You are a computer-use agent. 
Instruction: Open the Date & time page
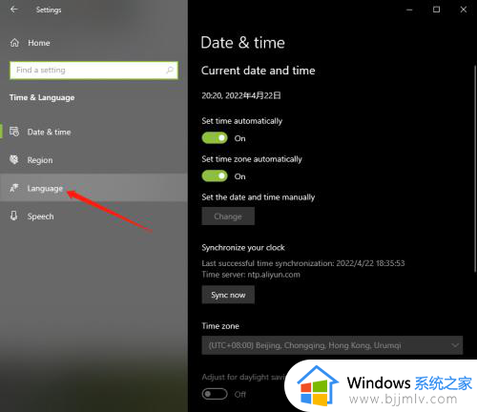[x=93, y=132]
